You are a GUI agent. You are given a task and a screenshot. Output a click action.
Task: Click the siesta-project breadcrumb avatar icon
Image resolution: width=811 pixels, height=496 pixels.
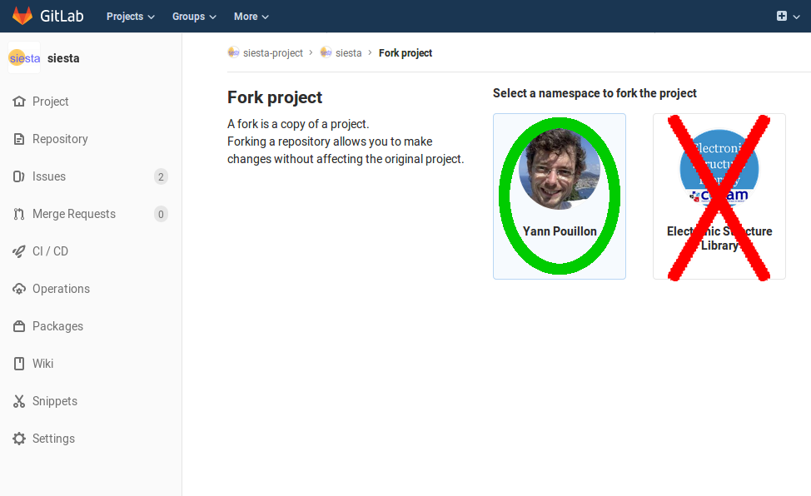pyautogui.click(x=234, y=52)
